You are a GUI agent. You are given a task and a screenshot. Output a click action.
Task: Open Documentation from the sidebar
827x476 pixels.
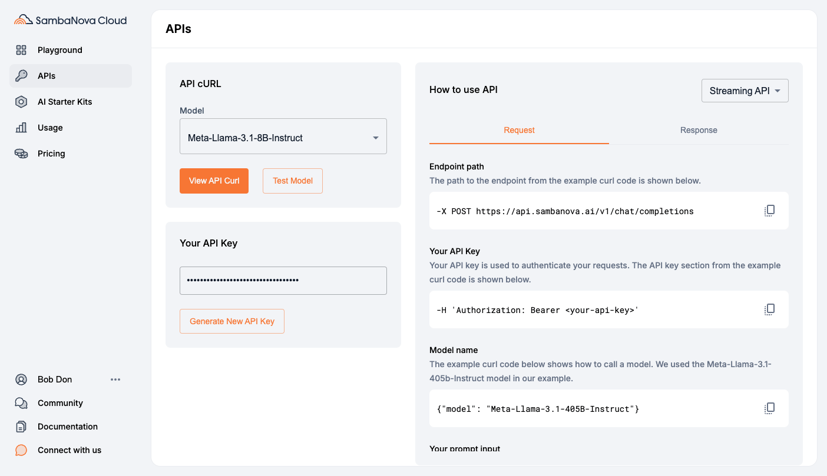point(22,426)
